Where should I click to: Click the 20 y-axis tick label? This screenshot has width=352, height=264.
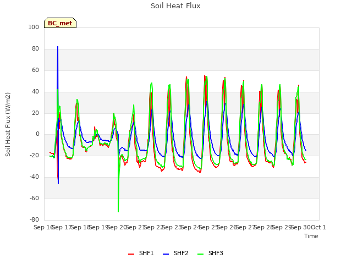(x=35, y=113)
